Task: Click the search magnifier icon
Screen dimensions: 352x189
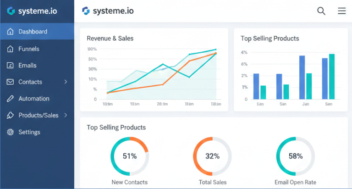Action: point(321,11)
